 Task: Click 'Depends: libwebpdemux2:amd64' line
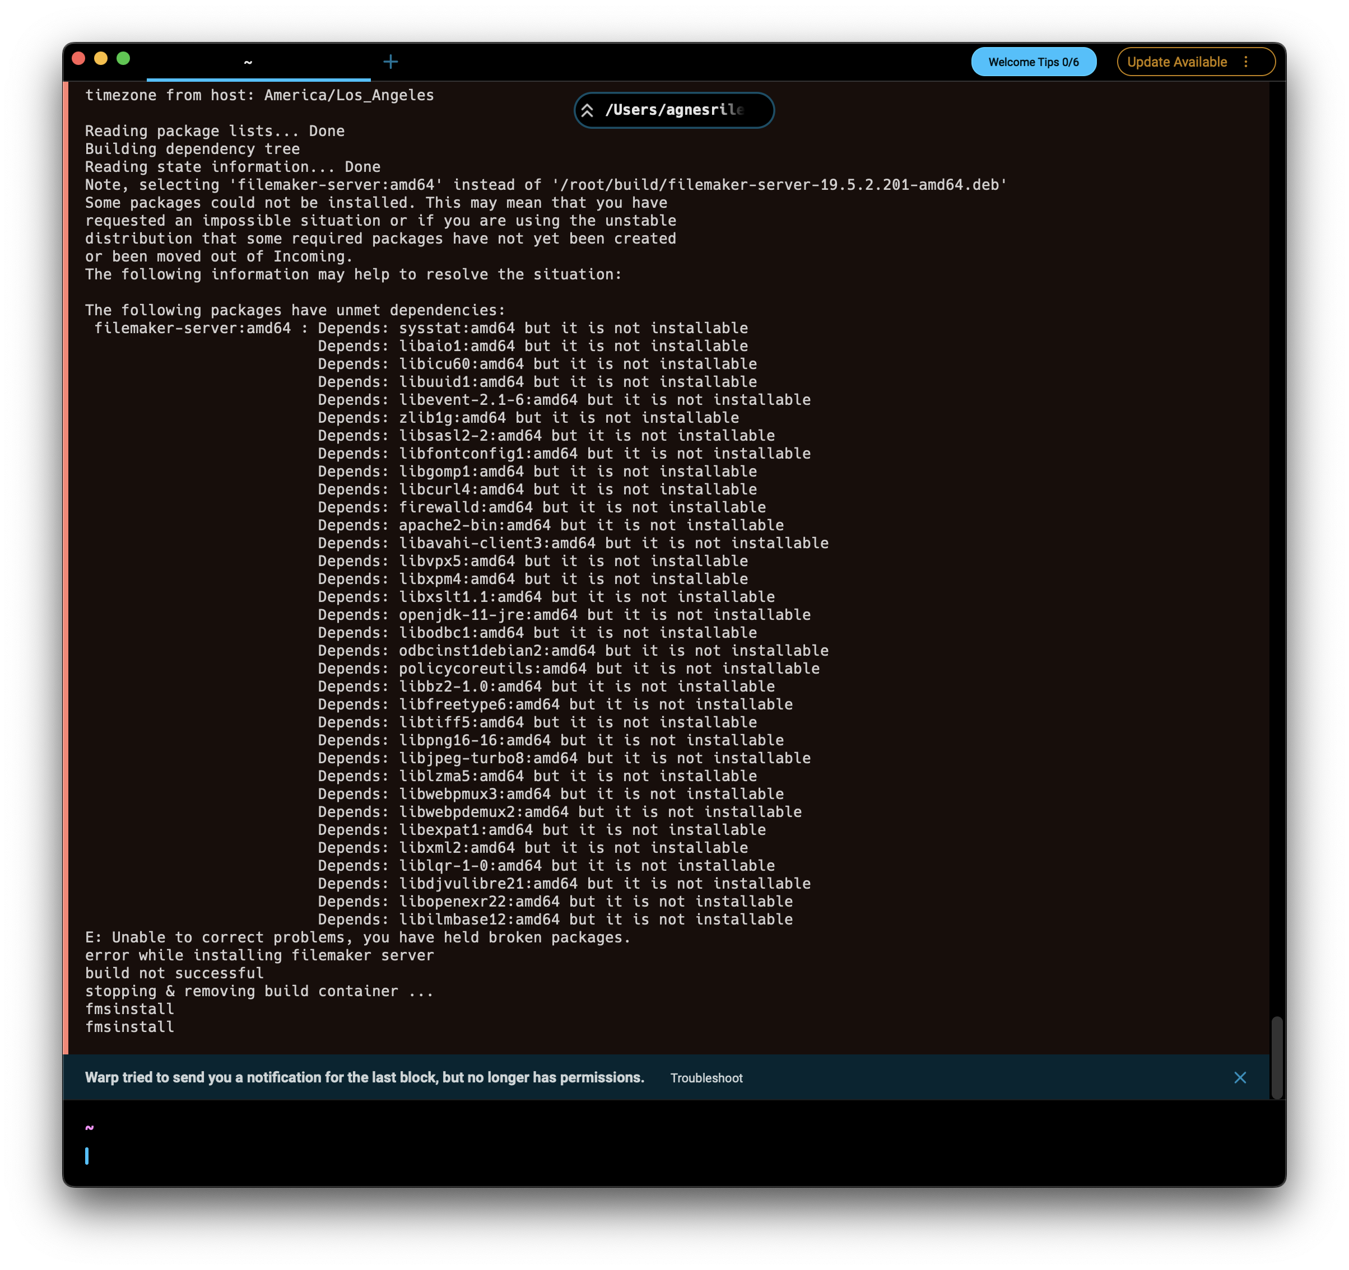(x=560, y=811)
